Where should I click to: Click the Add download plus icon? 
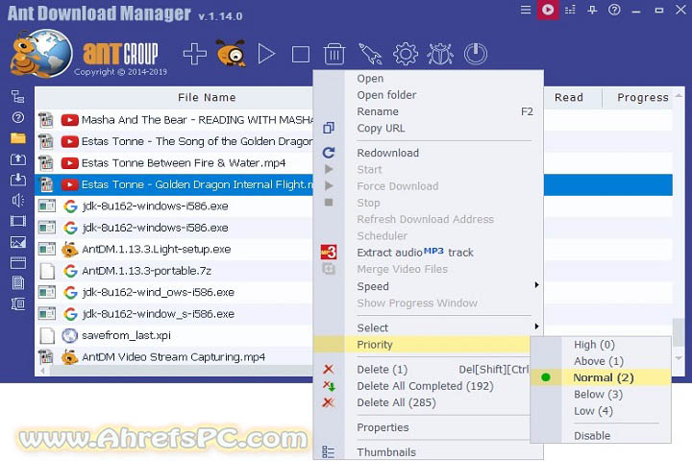(x=194, y=54)
